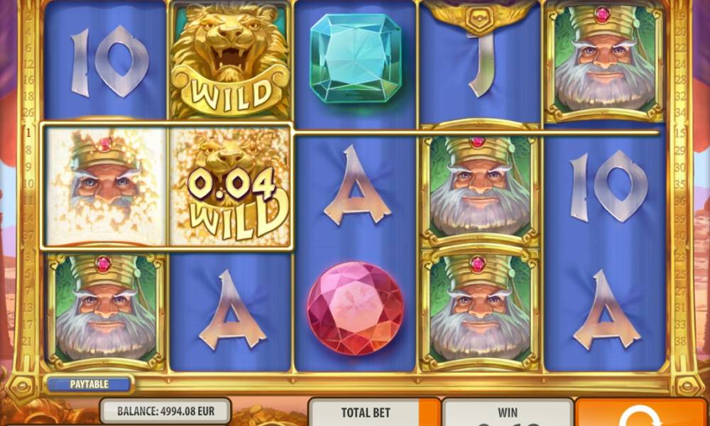The image size is (710, 426).
Task: Click the A symbol in fifth reel
Action: [607, 310]
